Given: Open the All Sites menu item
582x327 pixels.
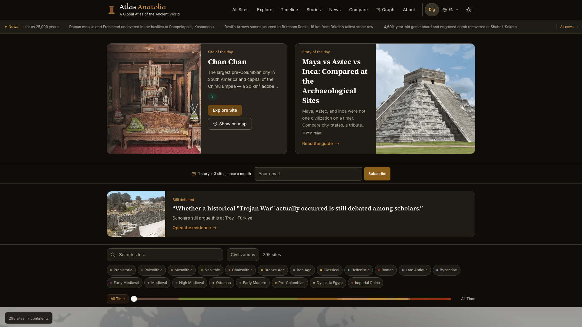Looking at the screenshot, I should tap(240, 10).
